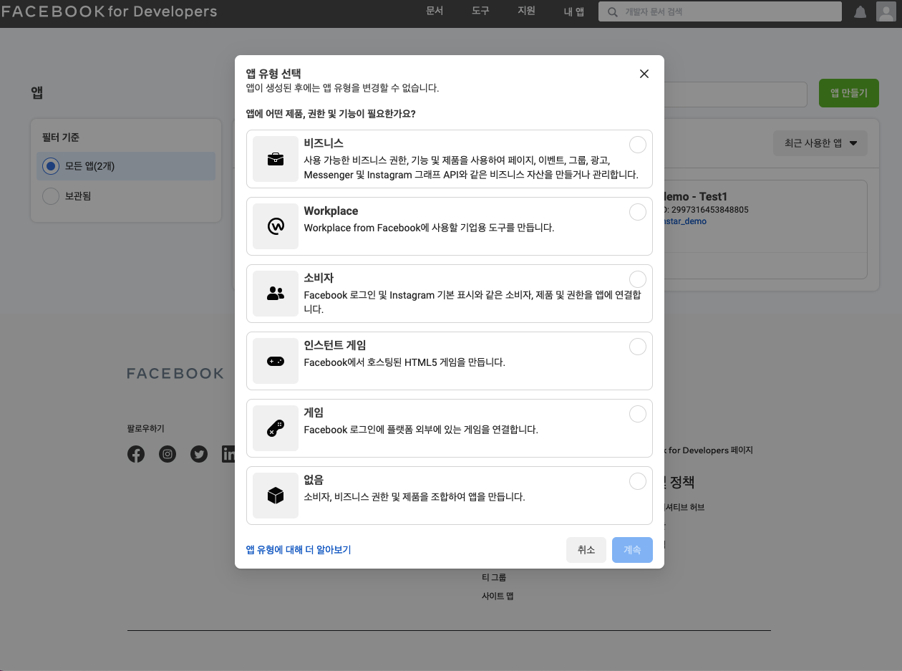Select the 인스턴트 게임 radio button
Image resolution: width=902 pixels, height=671 pixels.
[x=637, y=347]
